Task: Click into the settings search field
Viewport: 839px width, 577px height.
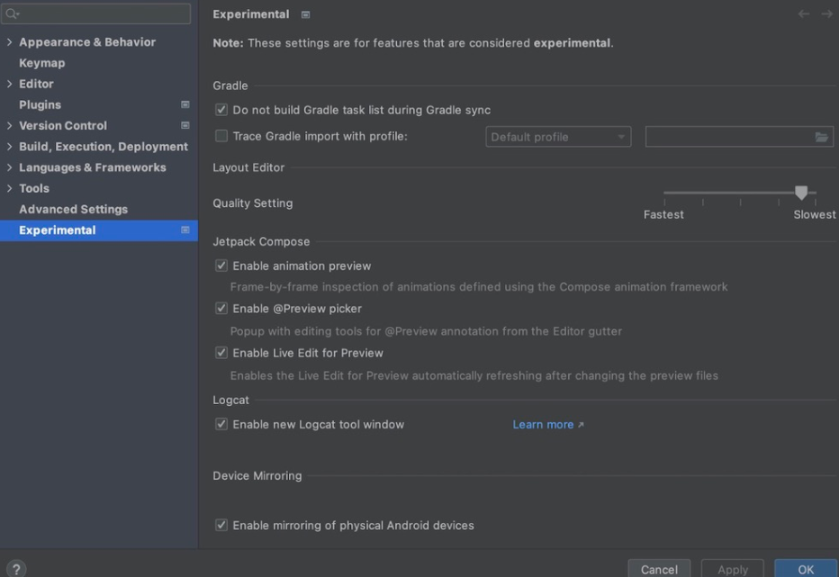Action: click(x=95, y=14)
